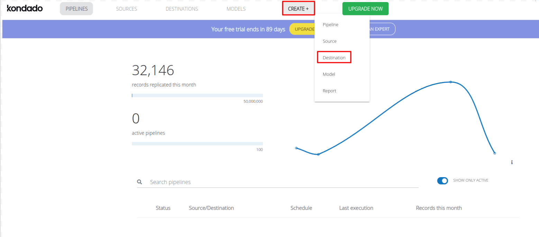Choose Model in the Create dropdown
Screen dimensions: 539x237
coord(329,74)
